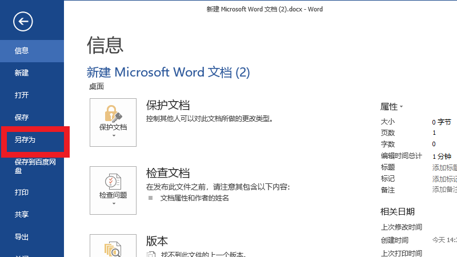
Task: Click the 保护文档 lock icon
Action: point(113,113)
